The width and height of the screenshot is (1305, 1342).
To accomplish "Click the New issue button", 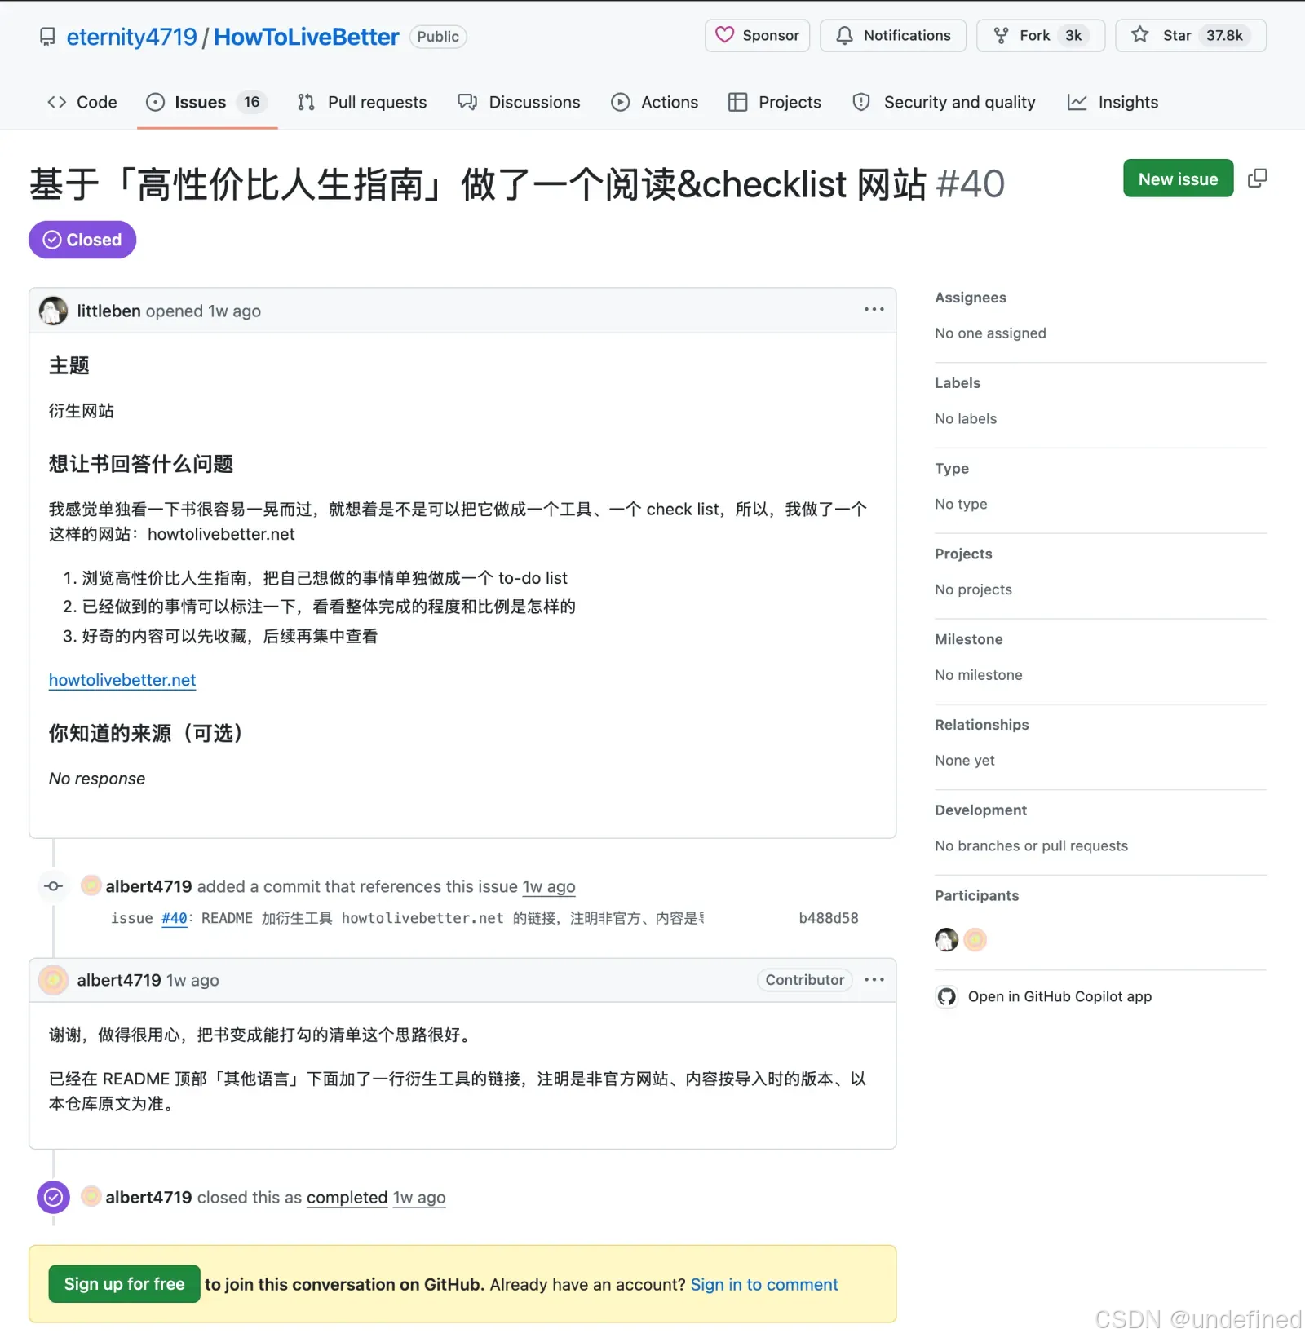I will (1178, 179).
